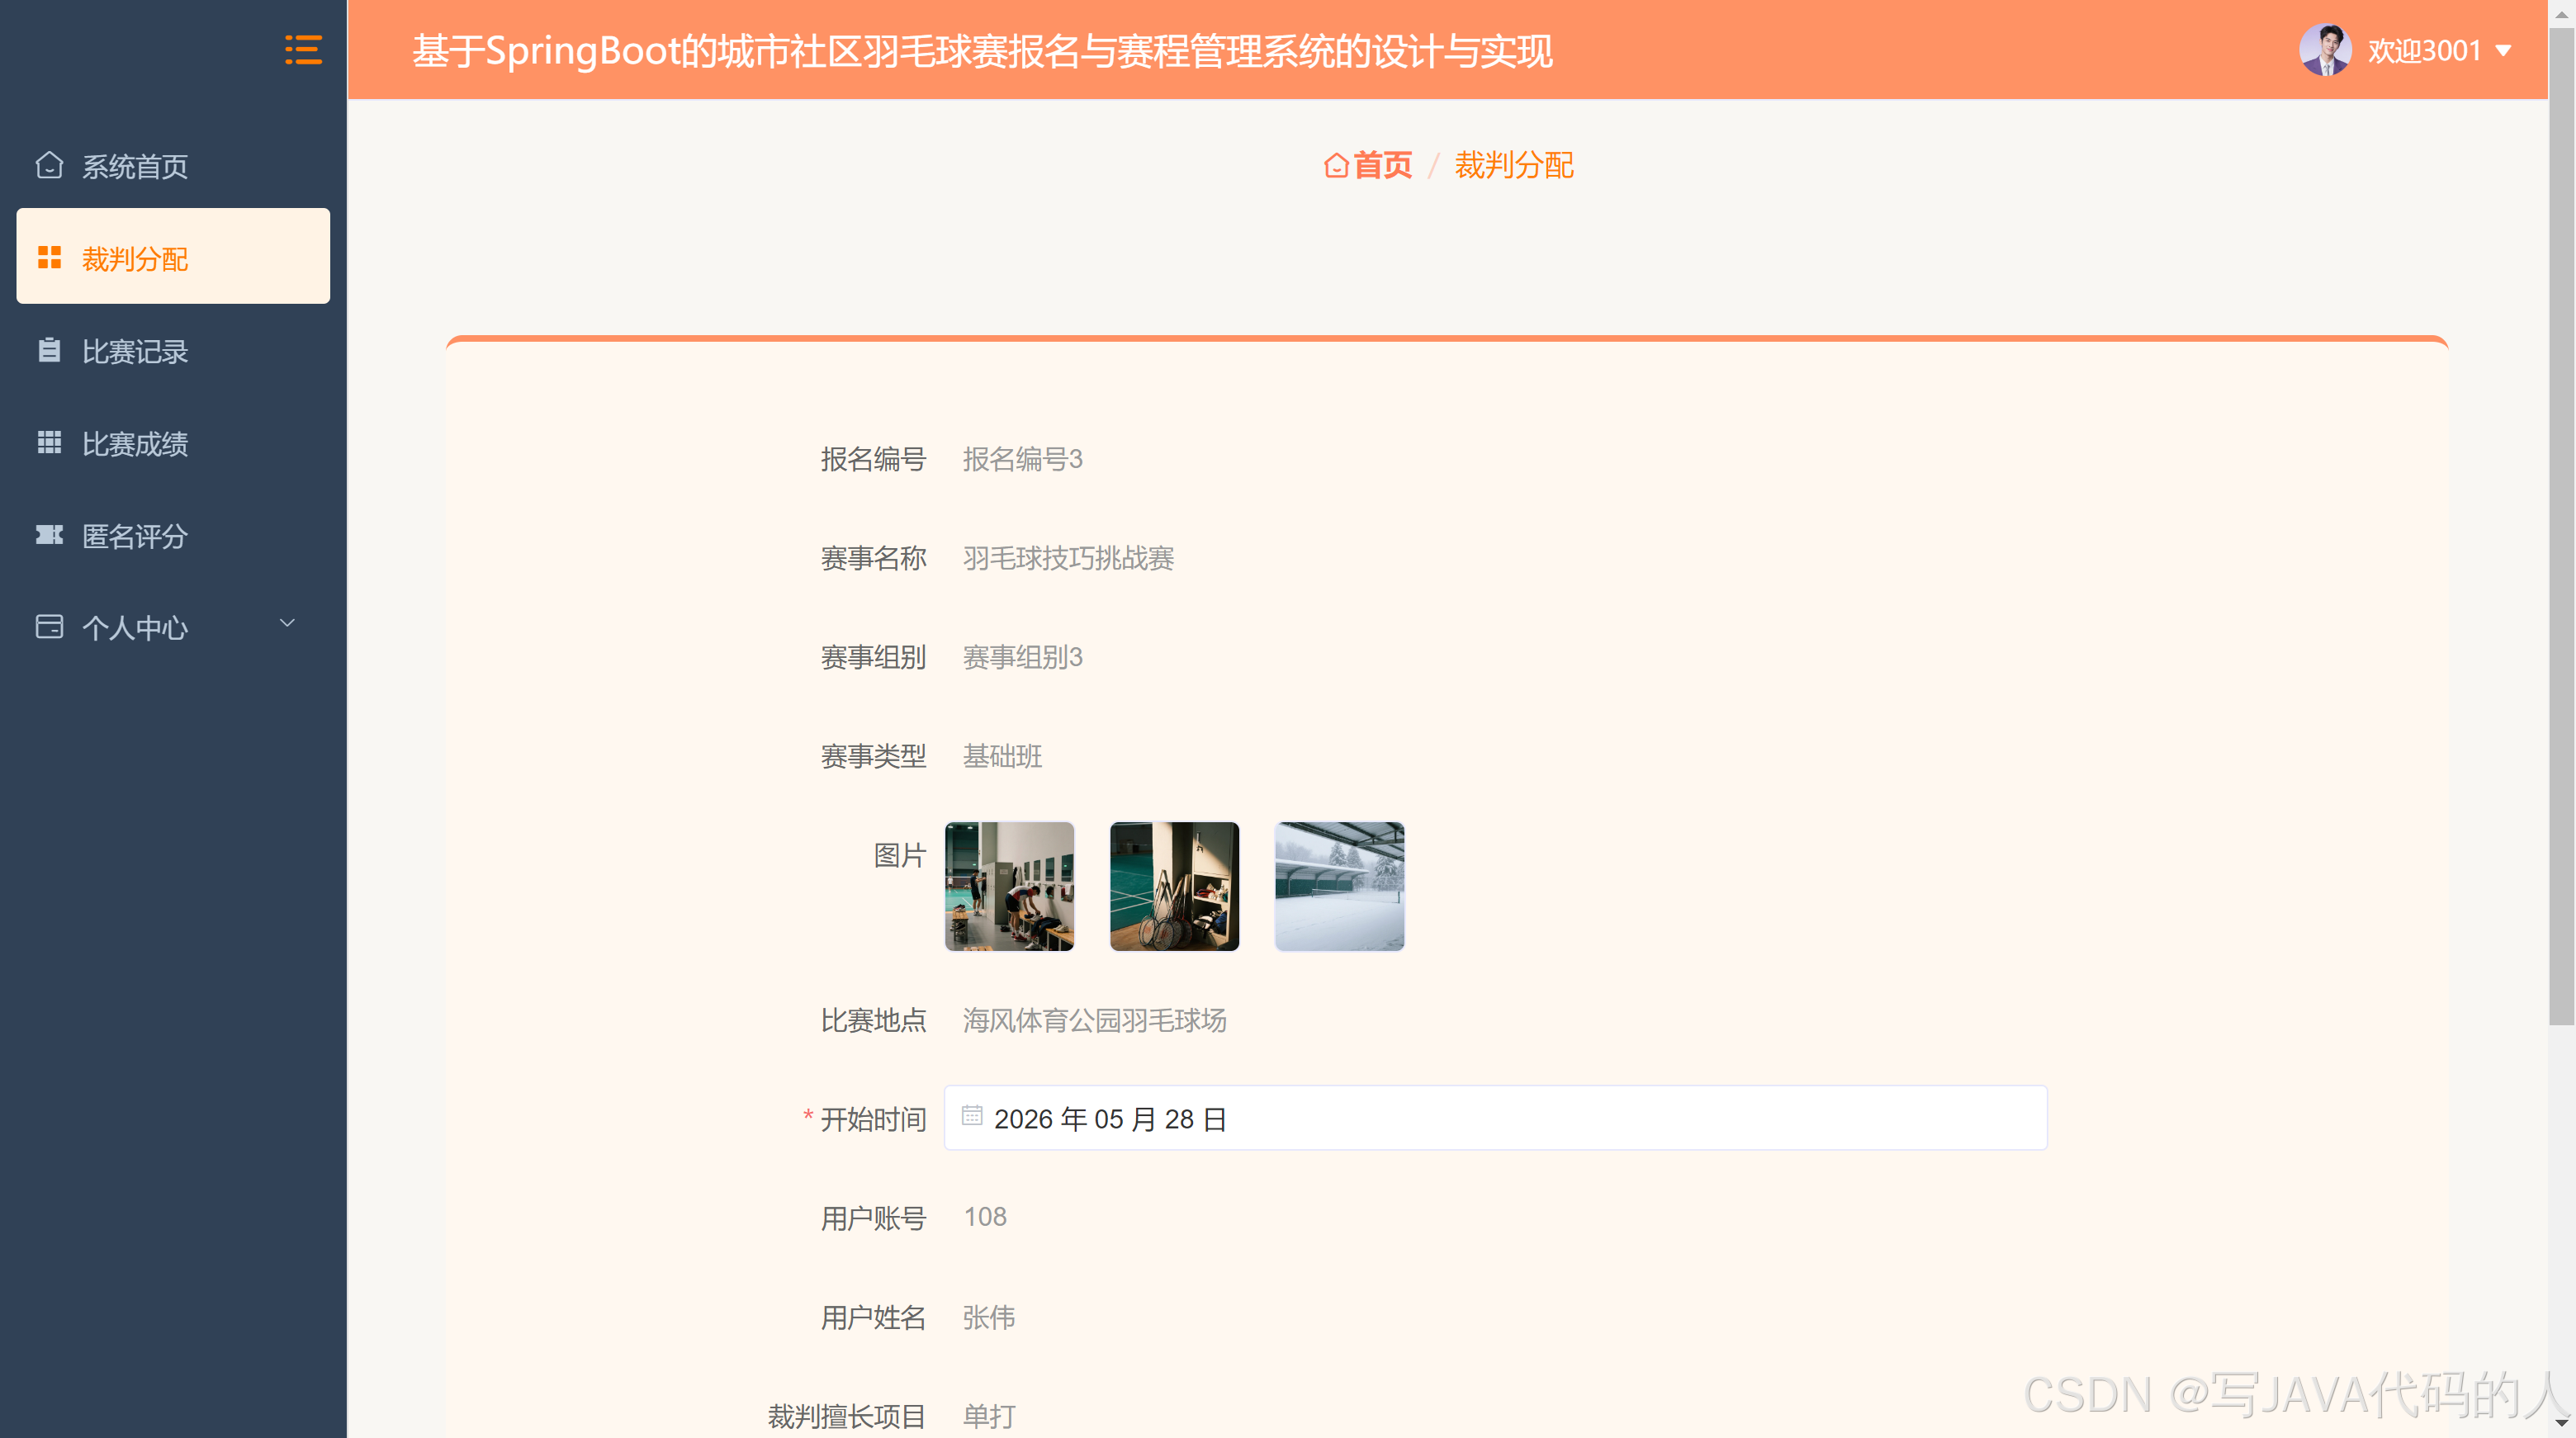Click the calendar icon in 开始时间 field
Viewport: 2576px width, 1438px height.
(971, 1114)
